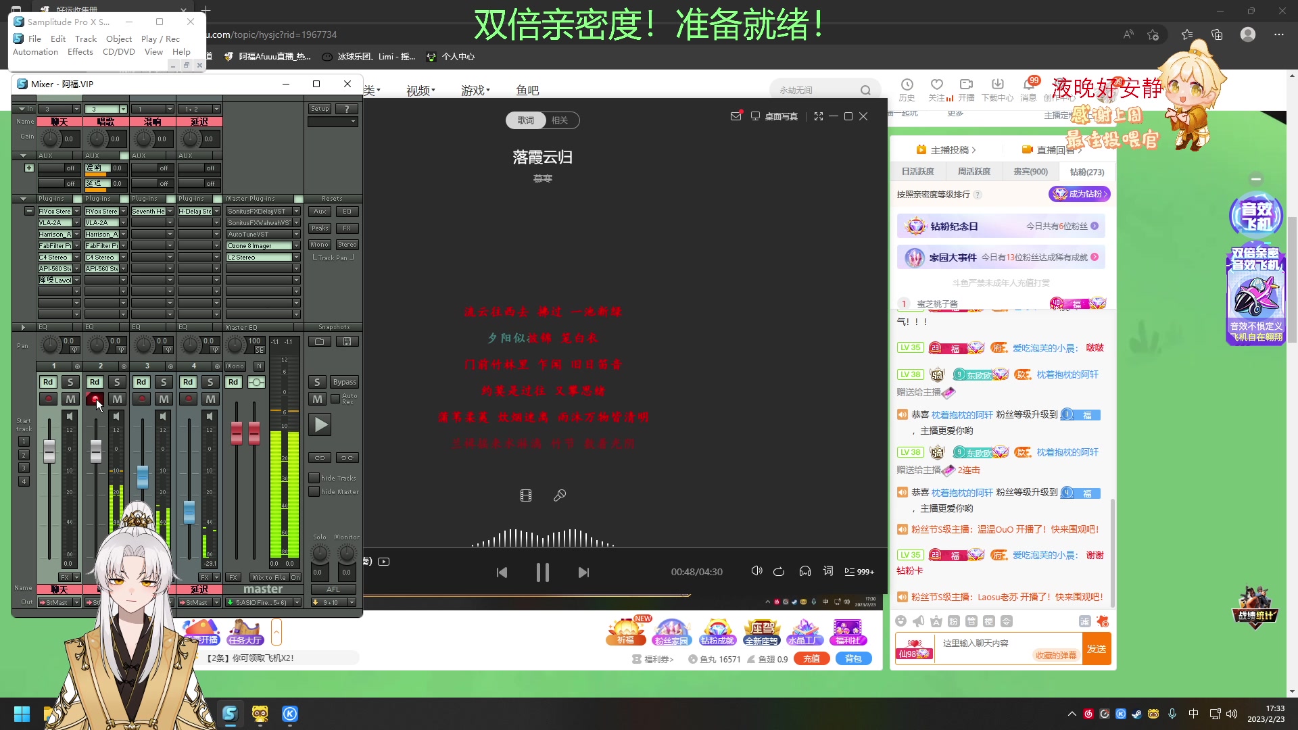
Task: Open the load snapshot folder icon
Action: point(319,341)
